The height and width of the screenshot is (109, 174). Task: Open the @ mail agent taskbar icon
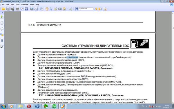(37, 106)
